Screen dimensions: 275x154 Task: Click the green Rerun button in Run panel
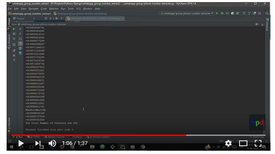tap(14, 29)
